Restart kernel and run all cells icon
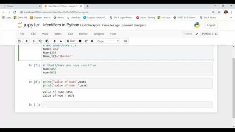 click(92, 41)
